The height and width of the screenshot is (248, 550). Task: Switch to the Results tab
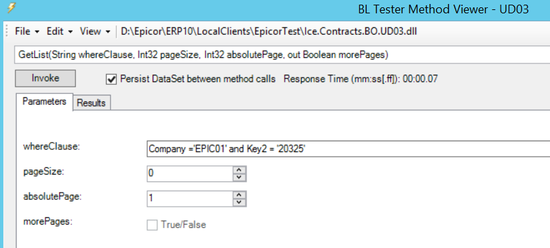click(91, 103)
